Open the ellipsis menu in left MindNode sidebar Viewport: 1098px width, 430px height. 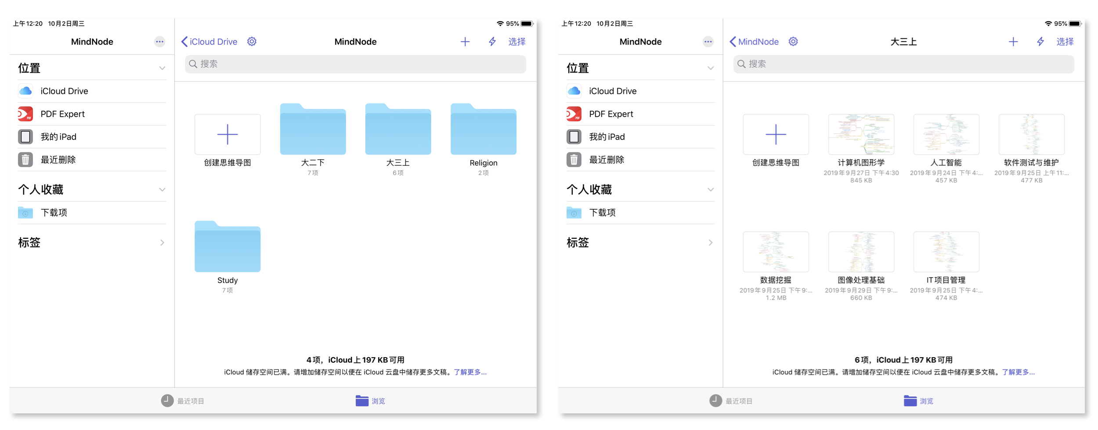pyautogui.click(x=159, y=42)
